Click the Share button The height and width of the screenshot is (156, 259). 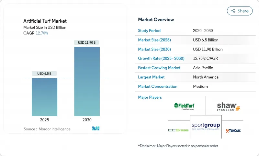click(240, 11)
